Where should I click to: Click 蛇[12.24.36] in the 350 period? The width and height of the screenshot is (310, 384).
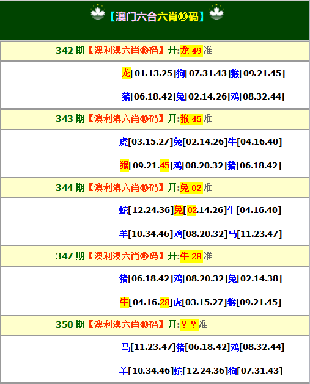201,371
